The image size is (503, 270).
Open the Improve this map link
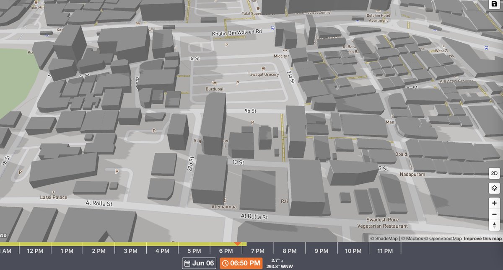(x=482, y=238)
